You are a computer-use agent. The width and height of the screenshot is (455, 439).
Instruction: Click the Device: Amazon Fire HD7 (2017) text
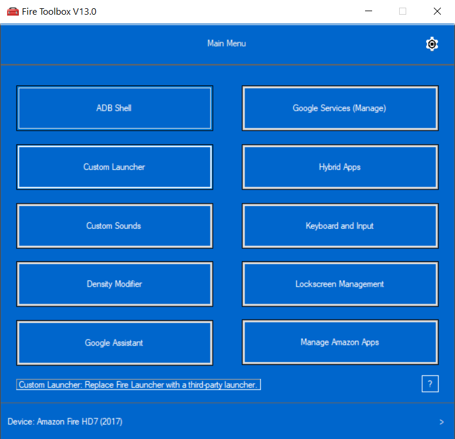click(x=65, y=421)
